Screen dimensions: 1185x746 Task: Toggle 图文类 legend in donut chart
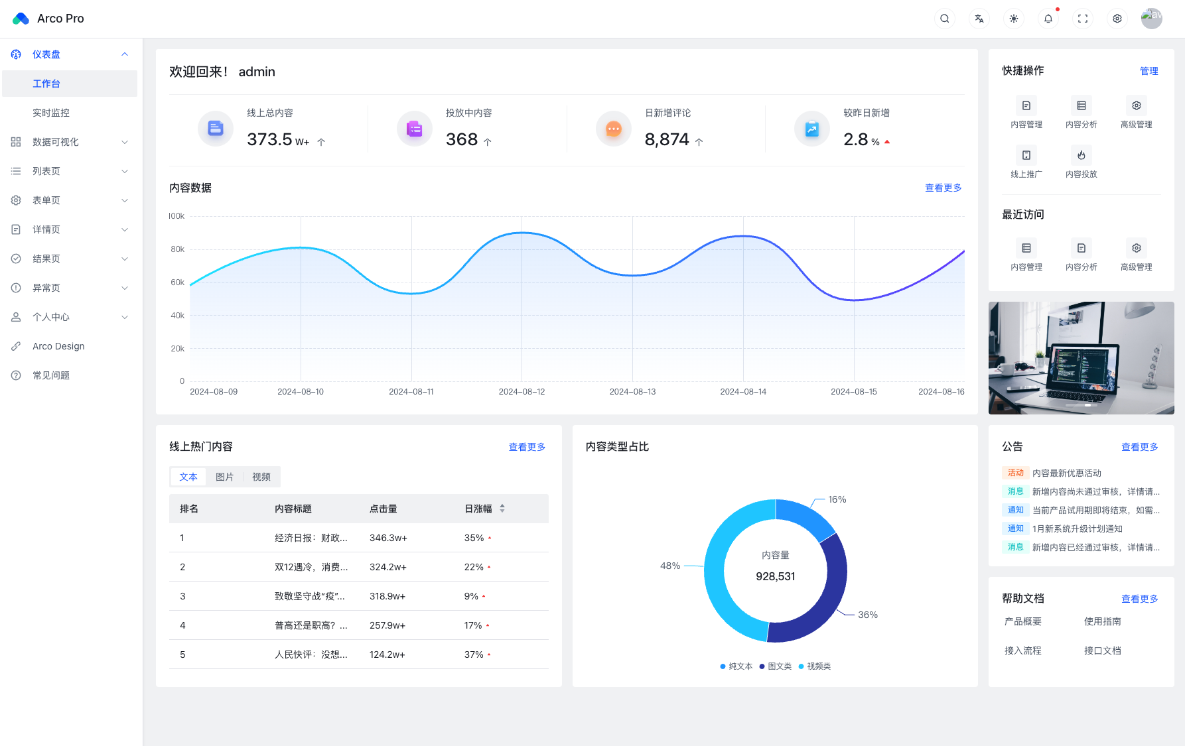(x=776, y=666)
